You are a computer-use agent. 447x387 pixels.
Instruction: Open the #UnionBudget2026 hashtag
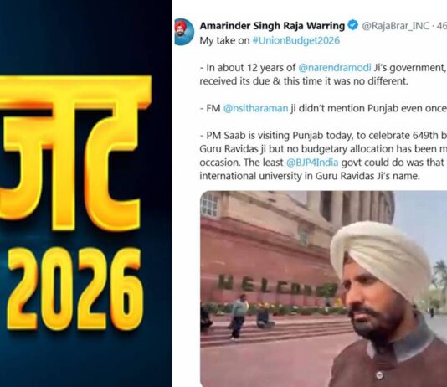[x=296, y=40]
